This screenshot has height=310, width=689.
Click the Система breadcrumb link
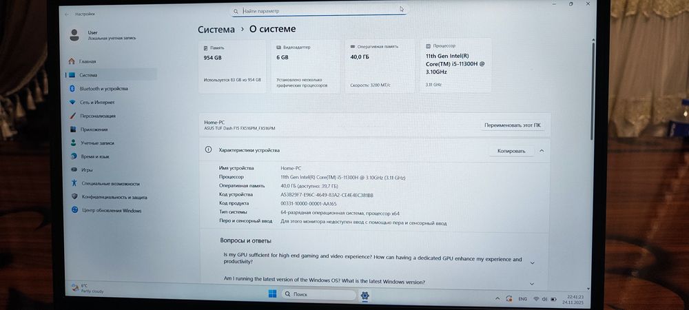tap(216, 30)
